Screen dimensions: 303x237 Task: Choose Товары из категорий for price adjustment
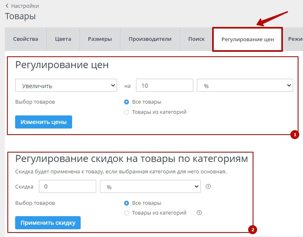[x=127, y=112]
